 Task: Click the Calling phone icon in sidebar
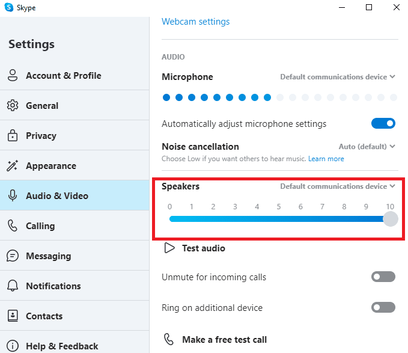pyautogui.click(x=13, y=226)
